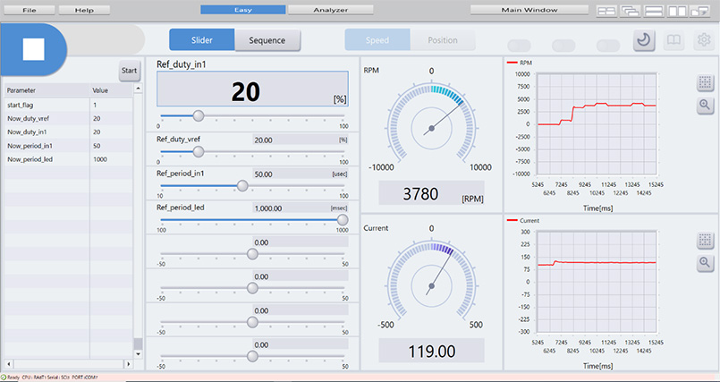The image size is (720, 382).
Task: Switch to Analyzer mode
Action: click(331, 10)
